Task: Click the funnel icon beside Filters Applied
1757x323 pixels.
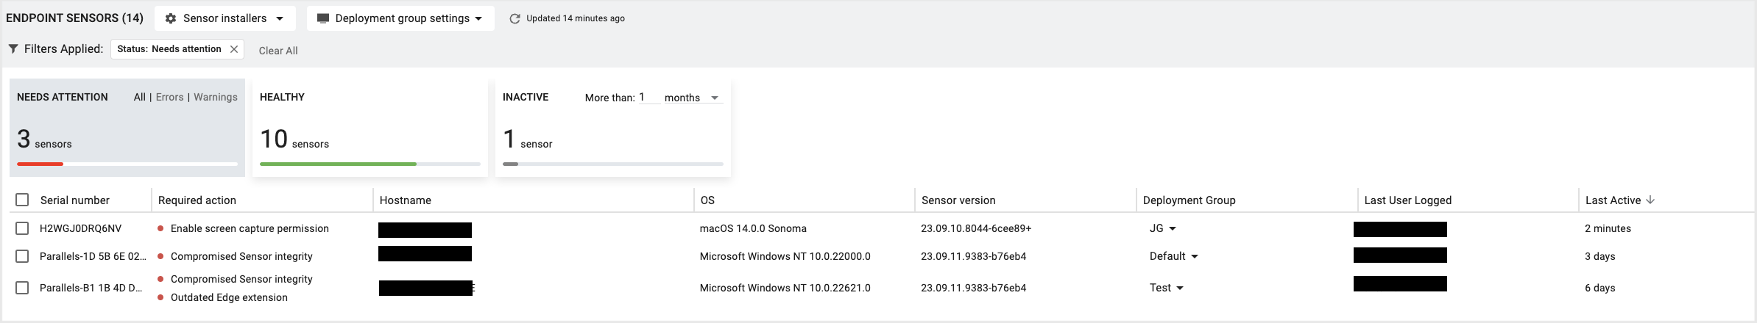Action: click(13, 49)
